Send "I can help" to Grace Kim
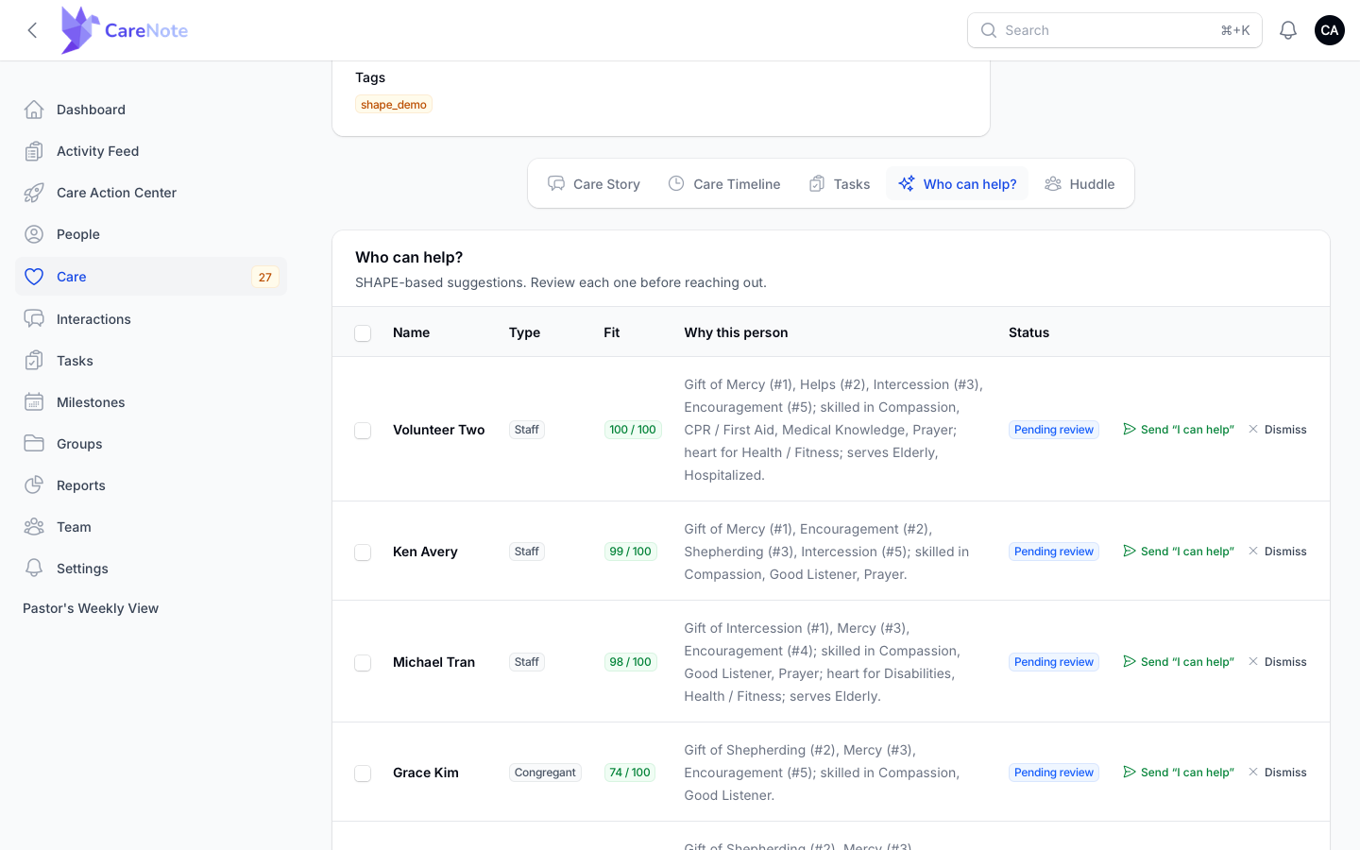Image resolution: width=1360 pixels, height=850 pixels. coord(1179,773)
